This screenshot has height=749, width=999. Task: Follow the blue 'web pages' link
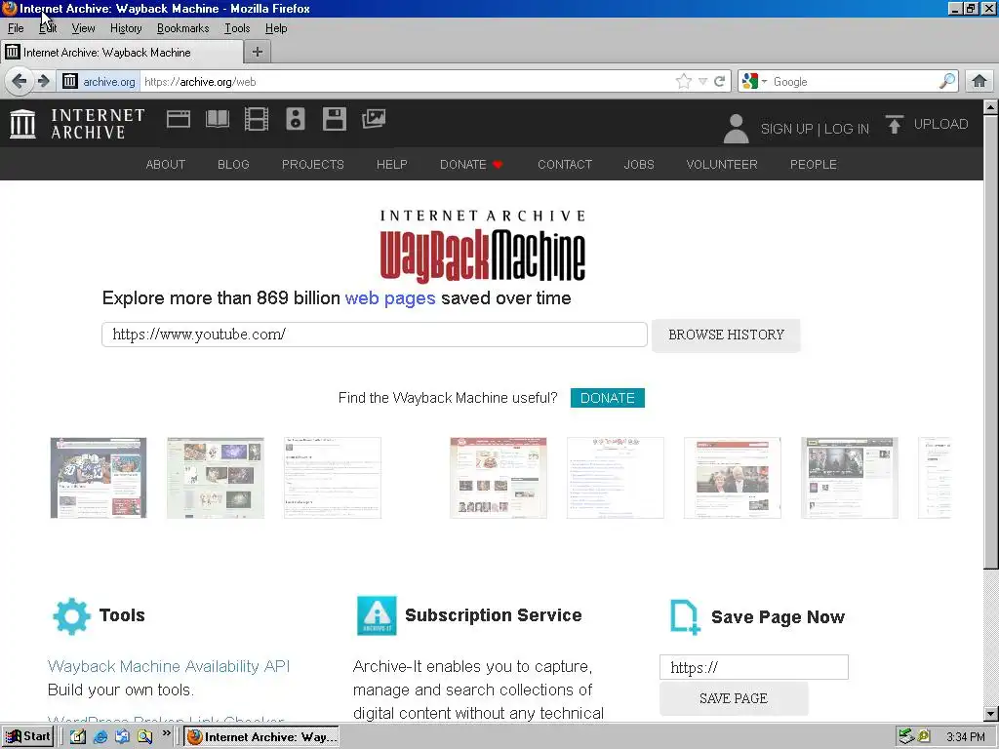point(390,298)
